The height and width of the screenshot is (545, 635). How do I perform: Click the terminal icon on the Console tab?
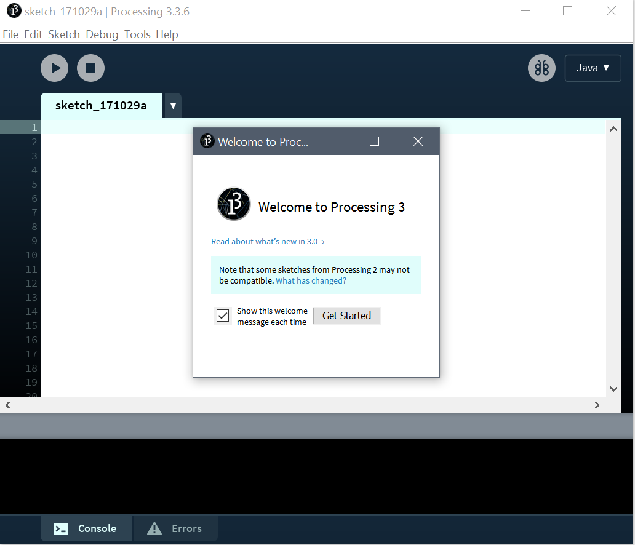pos(60,528)
